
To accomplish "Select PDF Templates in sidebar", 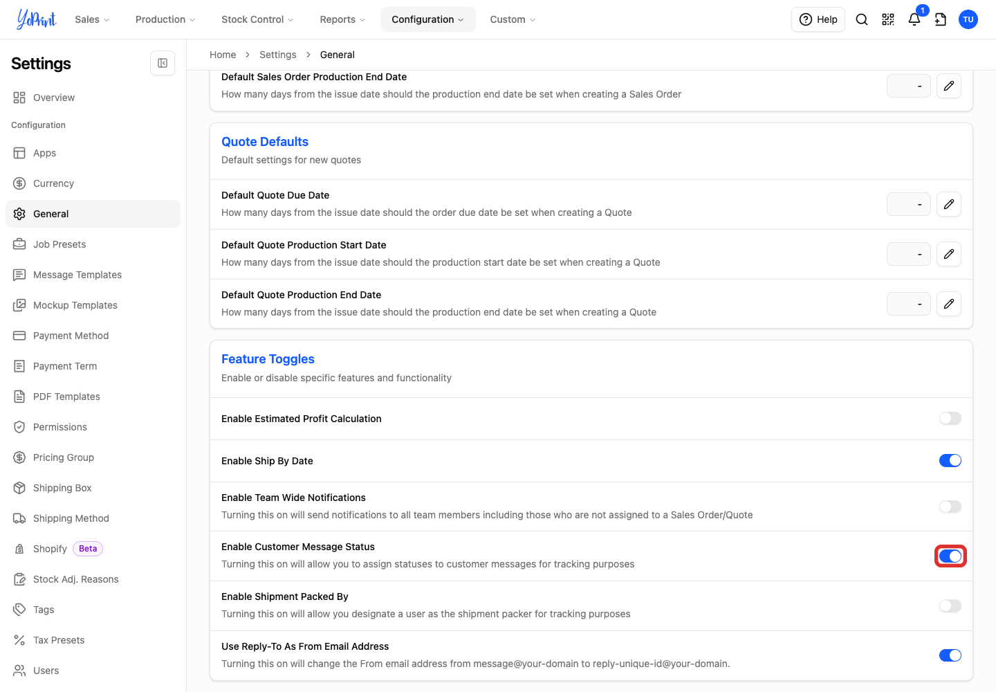I will (93, 397).
